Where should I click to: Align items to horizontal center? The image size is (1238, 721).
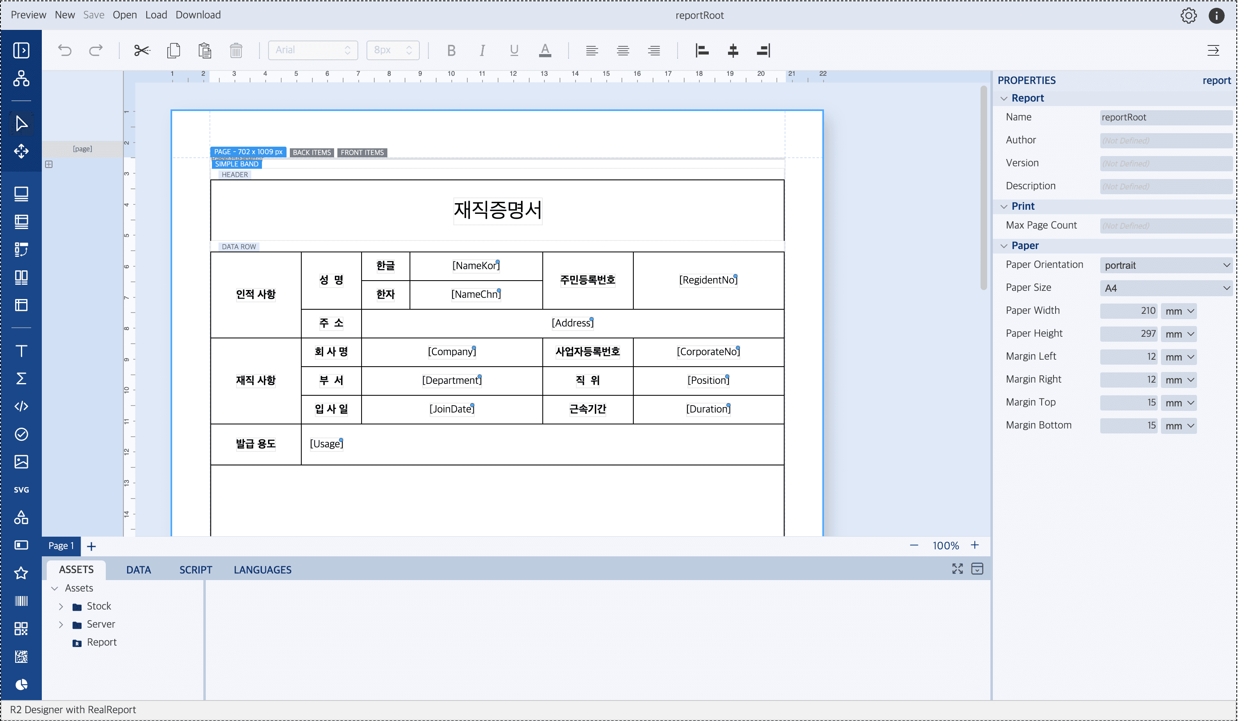[733, 50]
